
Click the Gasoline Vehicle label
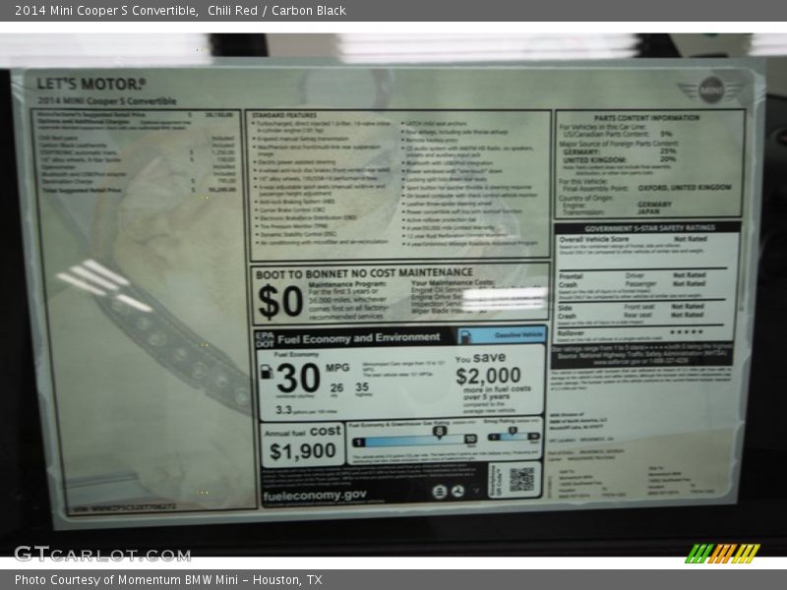click(518, 334)
